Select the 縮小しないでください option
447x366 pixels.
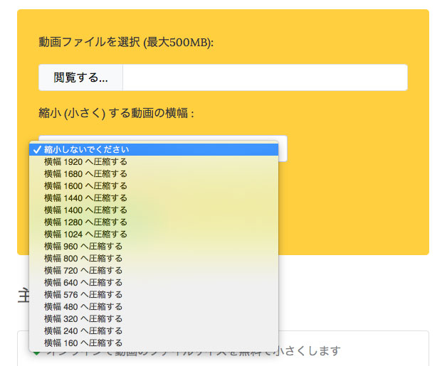click(x=86, y=149)
